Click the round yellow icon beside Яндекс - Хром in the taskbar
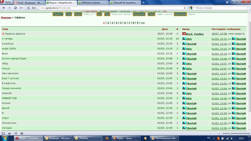251x141 pixels. tap(145, 138)
